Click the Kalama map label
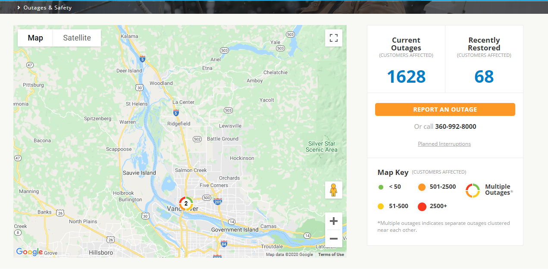The height and width of the screenshot is (271, 548). 129,36
